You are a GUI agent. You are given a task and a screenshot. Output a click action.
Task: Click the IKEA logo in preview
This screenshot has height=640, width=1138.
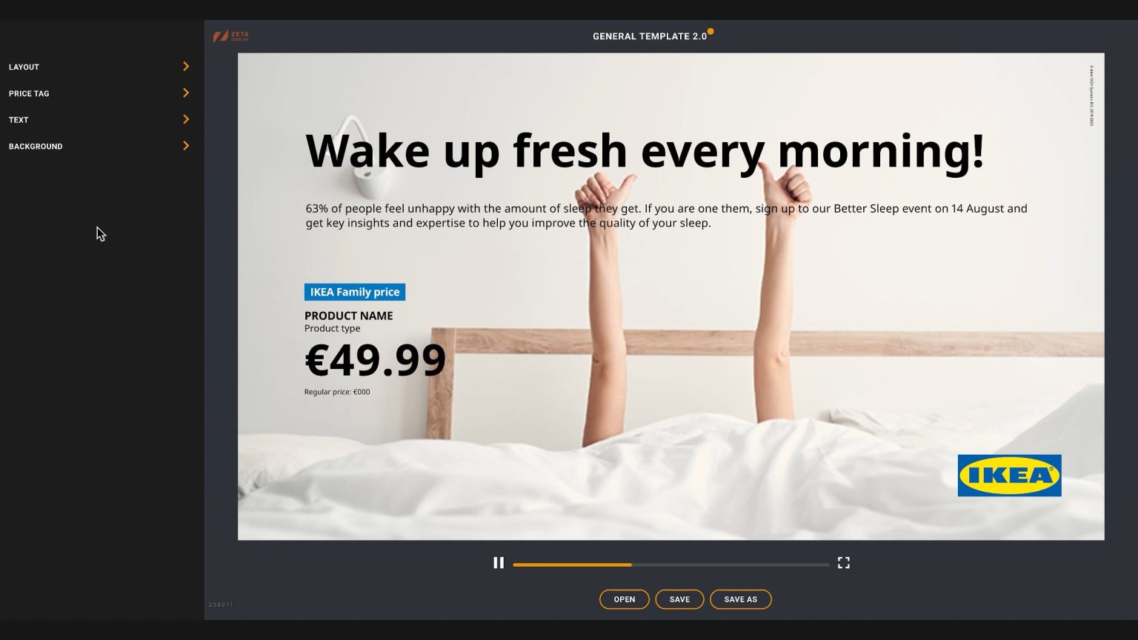[x=1009, y=476]
